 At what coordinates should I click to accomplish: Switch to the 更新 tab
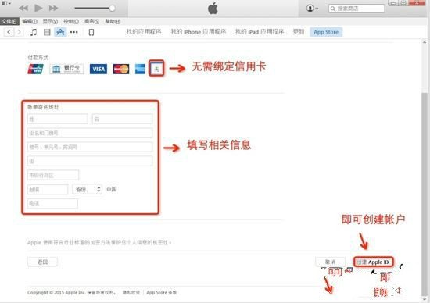[x=299, y=32]
